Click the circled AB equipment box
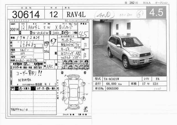 tap(71, 67)
